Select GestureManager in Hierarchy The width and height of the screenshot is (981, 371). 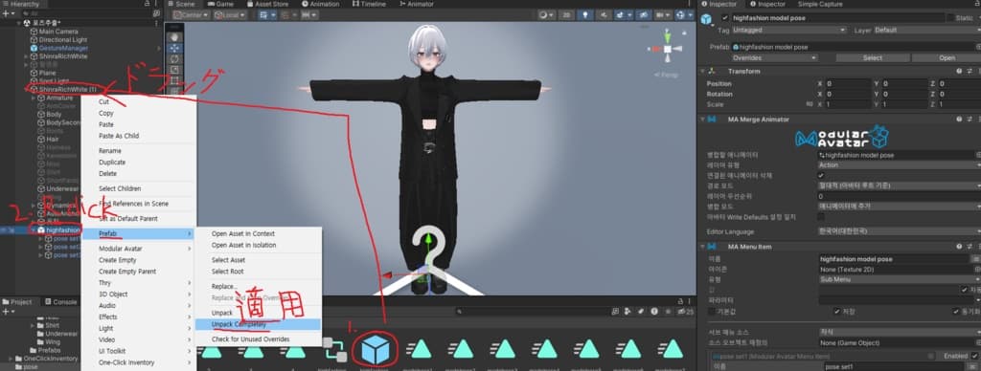63,48
